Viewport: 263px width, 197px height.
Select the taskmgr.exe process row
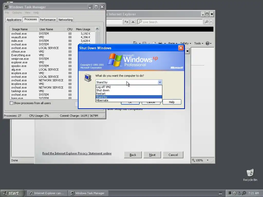pyautogui.click(x=44, y=91)
